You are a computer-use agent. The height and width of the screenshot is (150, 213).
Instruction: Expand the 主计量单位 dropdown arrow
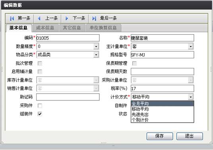[x=191, y=46]
